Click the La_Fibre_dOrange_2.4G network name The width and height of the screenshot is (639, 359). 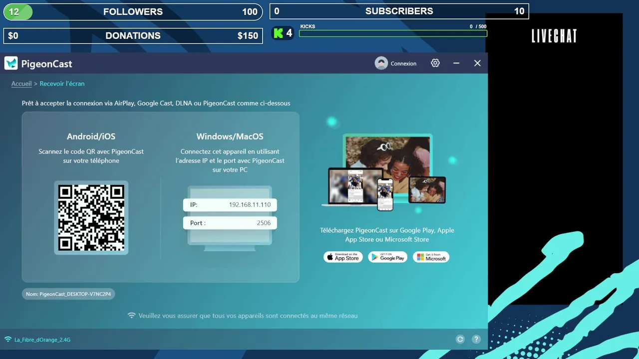[42, 340]
